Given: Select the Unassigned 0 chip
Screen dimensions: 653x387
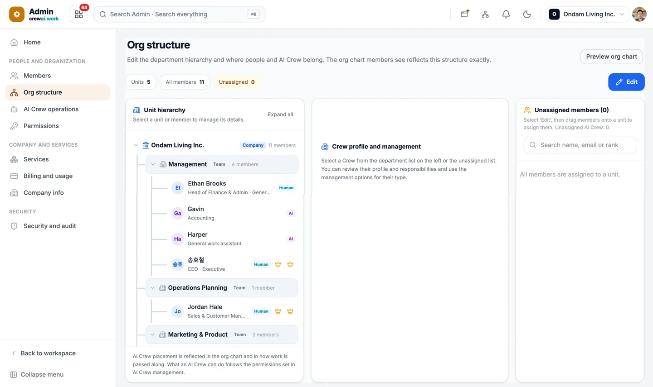Looking at the screenshot, I should [237, 82].
